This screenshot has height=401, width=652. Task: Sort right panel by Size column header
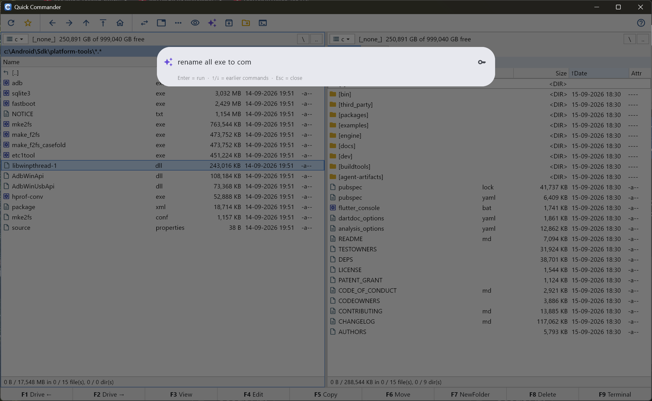[x=541, y=73]
